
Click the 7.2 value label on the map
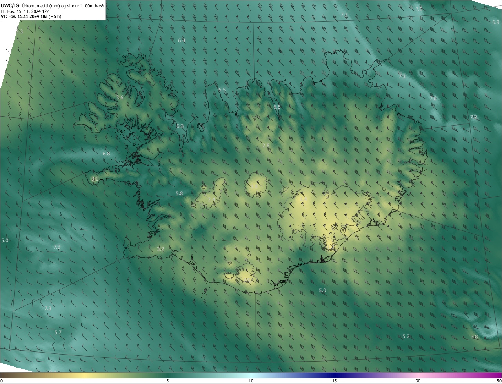473,117
